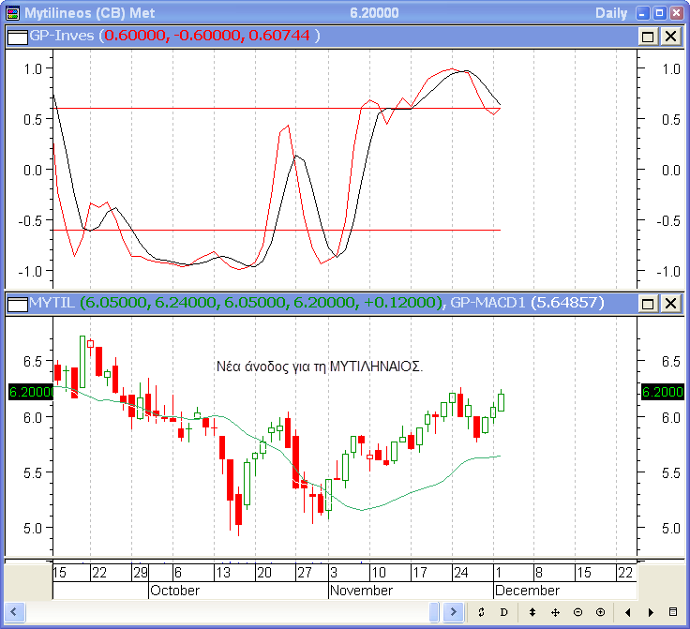
Task: Click the four-way pan arrows icon
Action: tap(555, 612)
